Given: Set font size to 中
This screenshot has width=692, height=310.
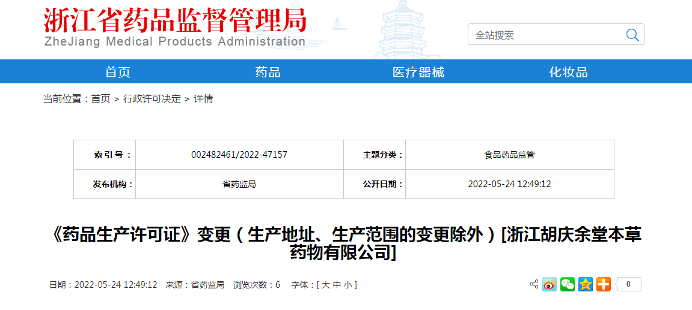Looking at the screenshot, I should pyautogui.click(x=336, y=285).
